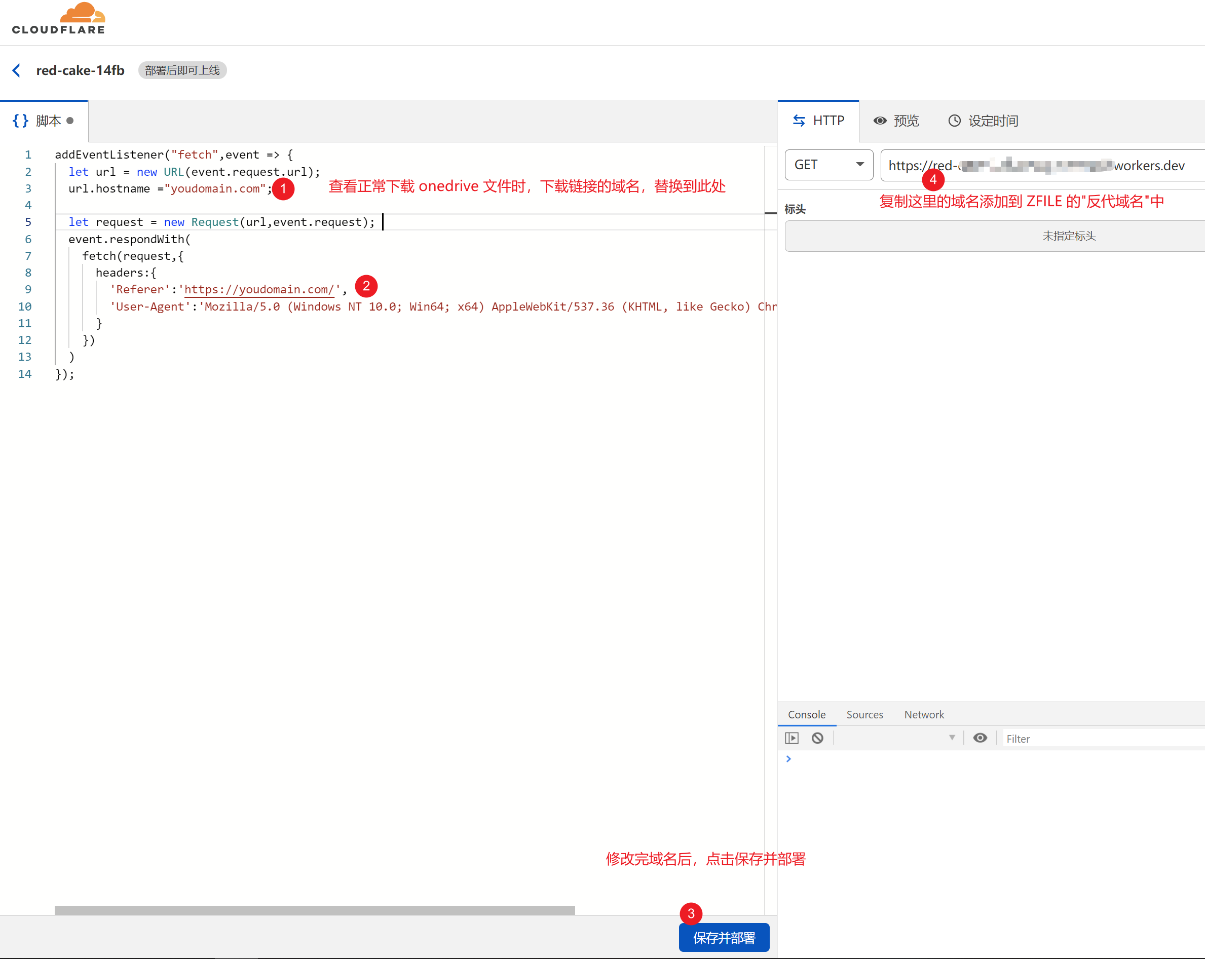
Task: Switch to the HTTP tab
Action: (x=818, y=121)
